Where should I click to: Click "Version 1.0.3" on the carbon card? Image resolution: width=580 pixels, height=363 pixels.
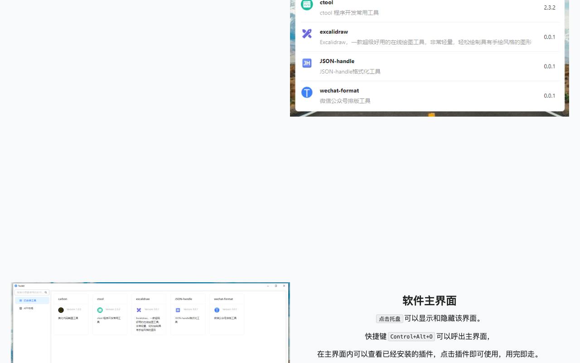click(74, 309)
